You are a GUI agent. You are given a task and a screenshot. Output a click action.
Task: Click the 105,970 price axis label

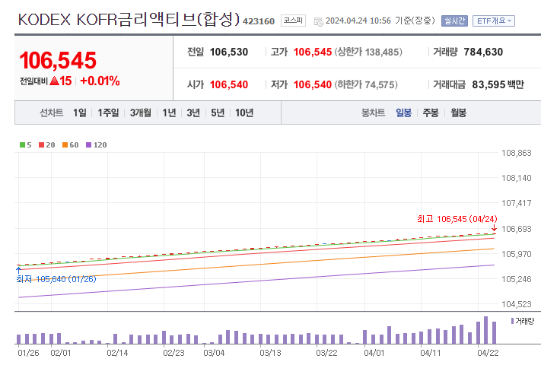(516, 254)
